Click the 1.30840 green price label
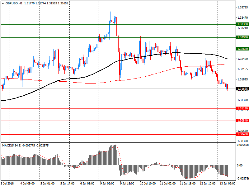This screenshot has width=249, height=187. (x=242, y=121)
